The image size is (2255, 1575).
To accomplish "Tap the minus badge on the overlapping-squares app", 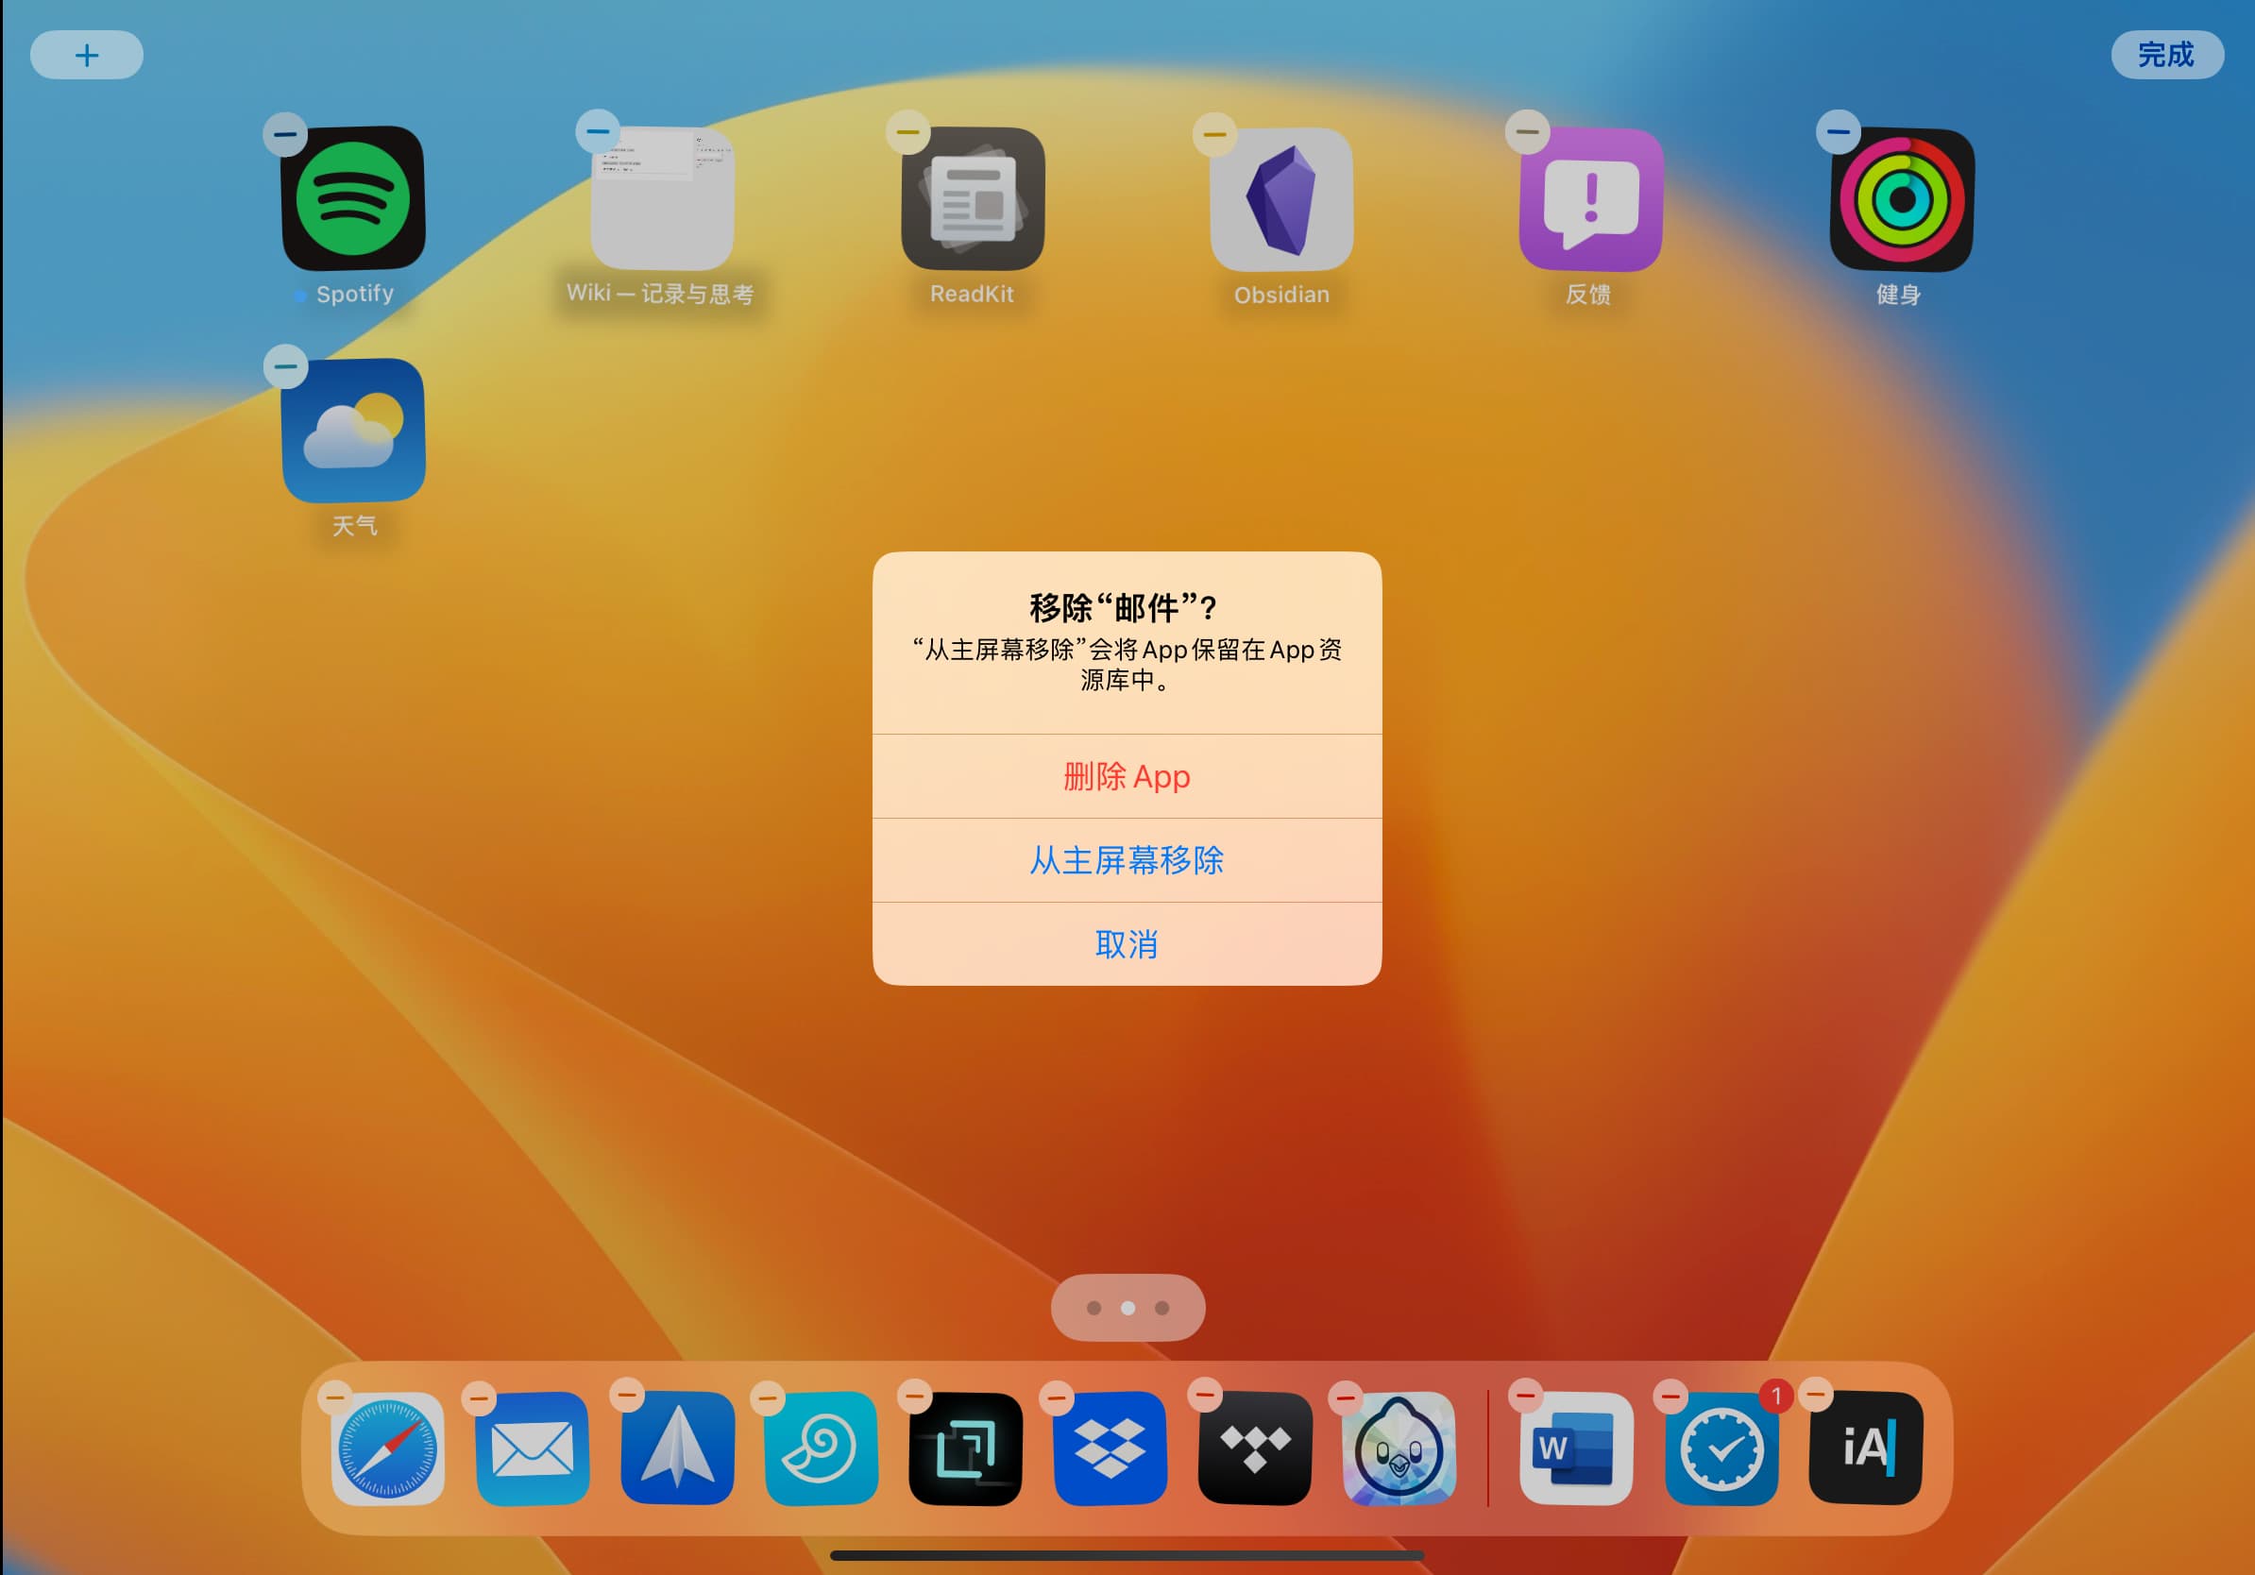I will point(914,1397).
